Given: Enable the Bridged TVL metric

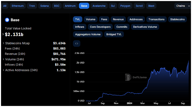Looking at the screenshot, I should [114, 34].
